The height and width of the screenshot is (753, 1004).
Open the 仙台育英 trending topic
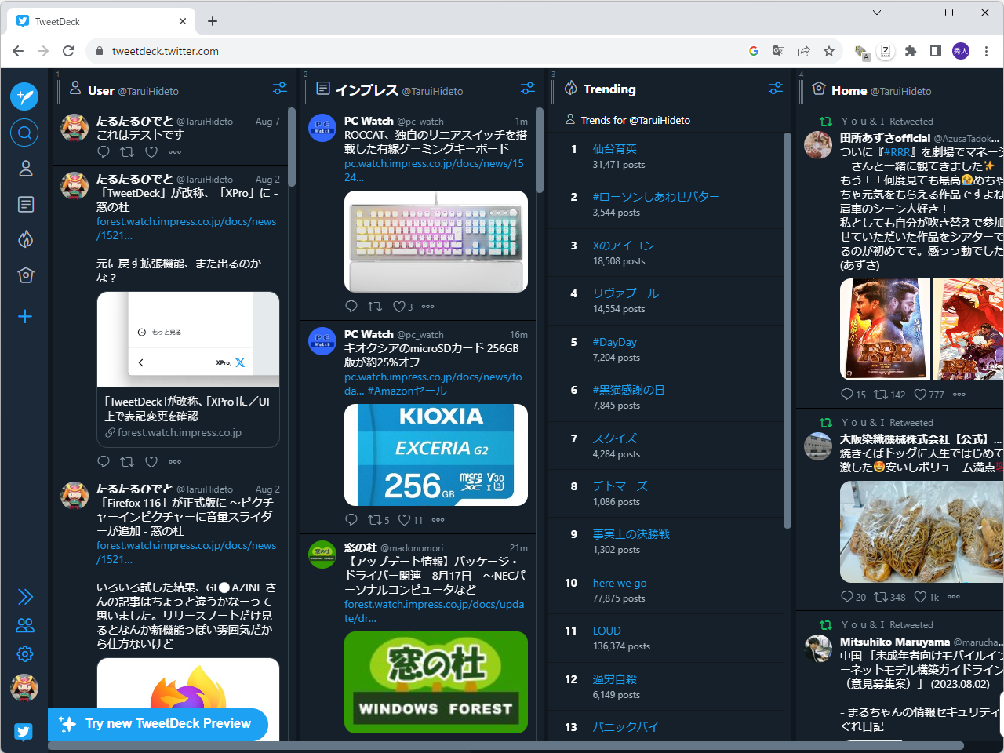click(x=616, y=147)
